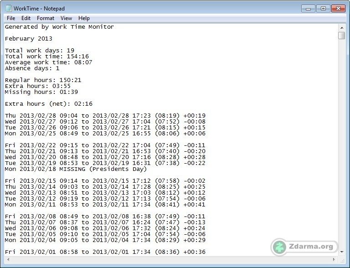Click the 'Average work time: 08:07' line
This screenshot has height=268, width=350.
[48, 62]
